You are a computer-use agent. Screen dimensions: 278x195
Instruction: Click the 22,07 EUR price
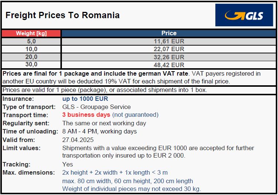click(x=169, y=49)
